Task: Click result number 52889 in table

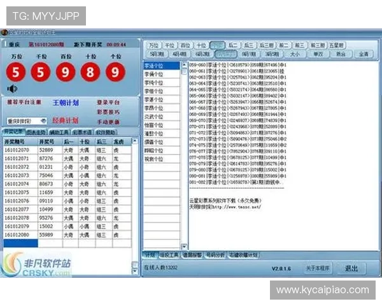Action: point(46,150)
